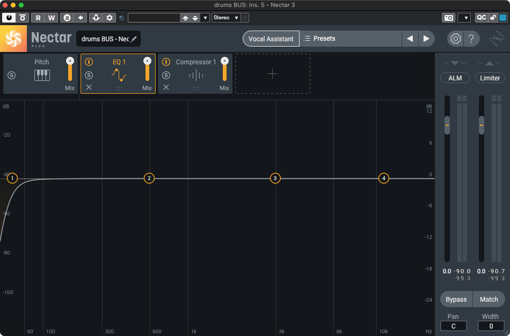This screenshot has width=510, height=336.
Task: Click the EQ 1 module drag handle dots
Action: coord(119,88)
